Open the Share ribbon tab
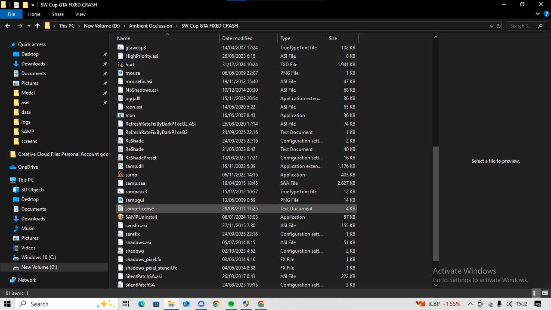Screen dimensions: 551x310 click(58, 14)
